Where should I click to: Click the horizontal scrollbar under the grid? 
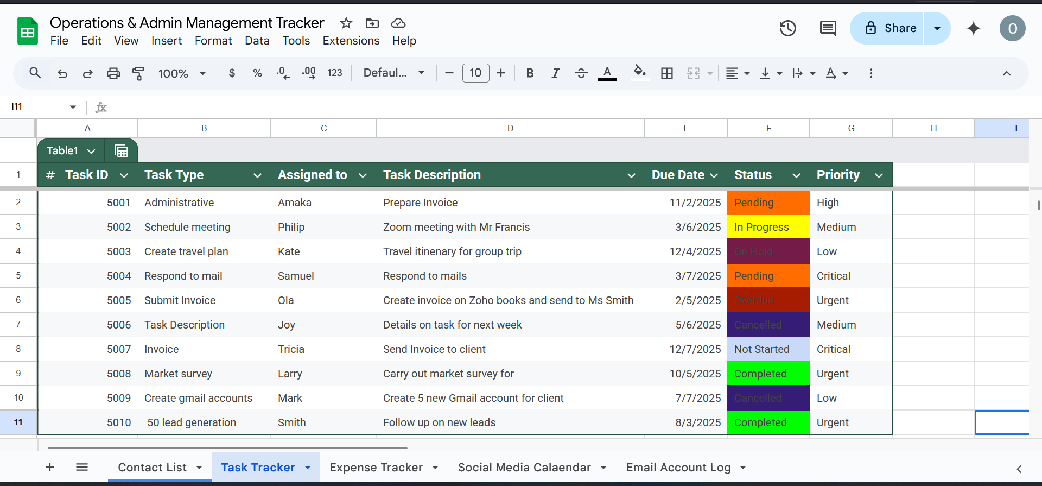pyautogui.click(x=227, y=448)
